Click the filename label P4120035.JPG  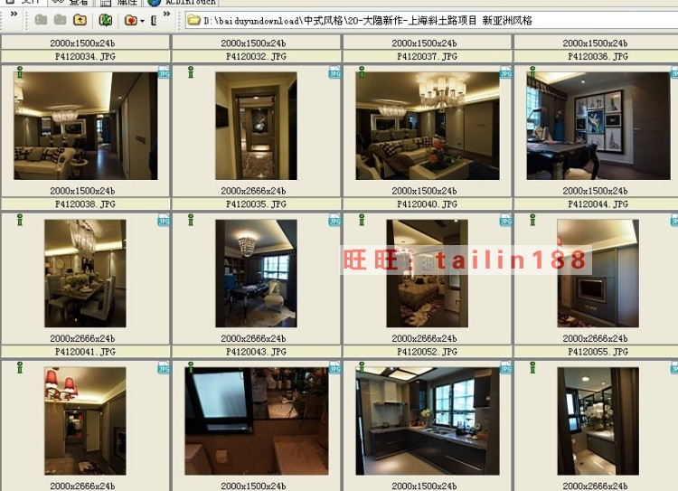click(x=257, y=204)
